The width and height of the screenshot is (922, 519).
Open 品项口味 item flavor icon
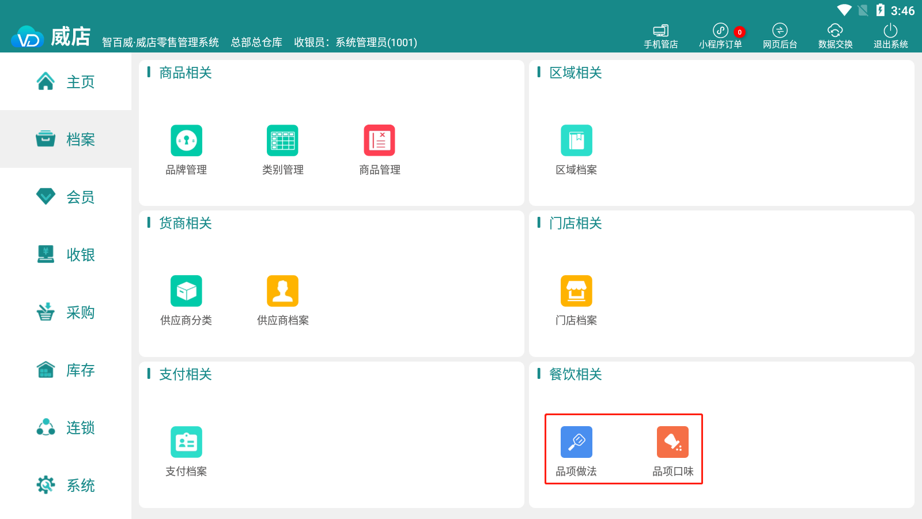coord(672,442)
